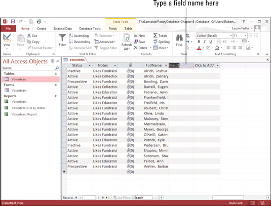Toggle Bold formatting
This screenshot has height=206, width=271.
[199, 42]
